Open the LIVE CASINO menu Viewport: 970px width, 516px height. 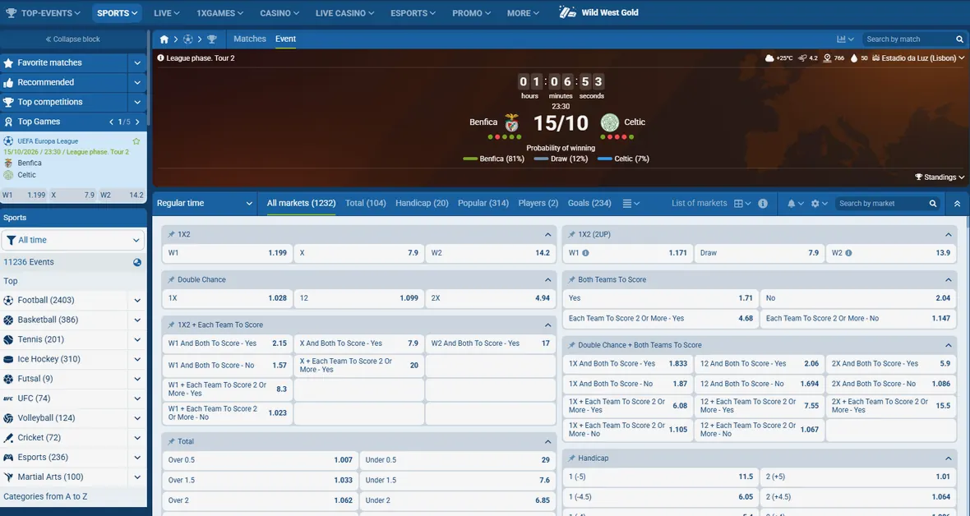tap(345, 13)
